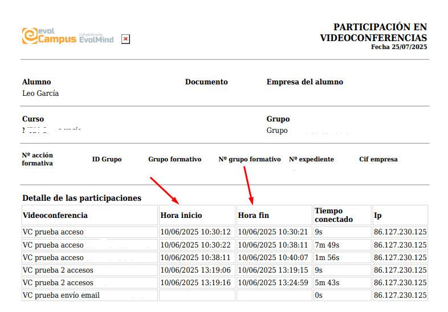Click start time 10/06/2025 10:30:12

[x=196, y=232]
